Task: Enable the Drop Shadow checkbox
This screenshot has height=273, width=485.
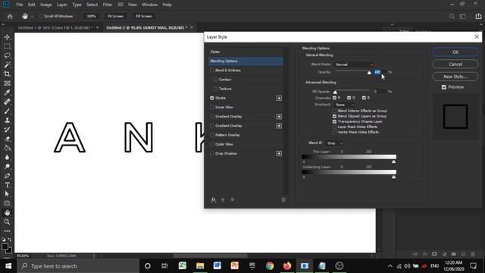Action: coord(212,153)
